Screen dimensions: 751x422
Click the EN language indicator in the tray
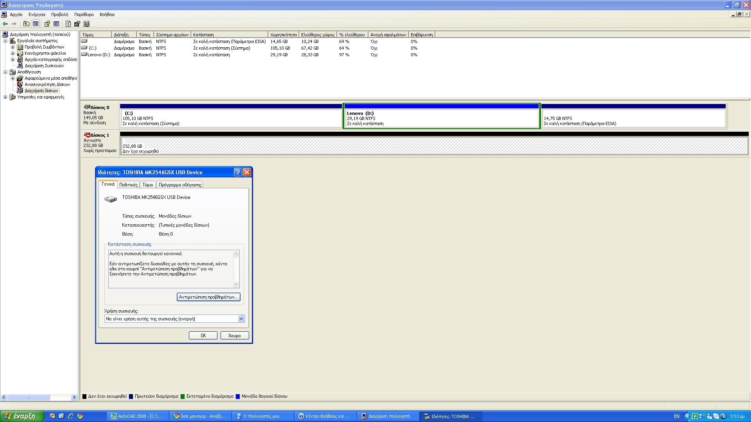click(677, 416)
